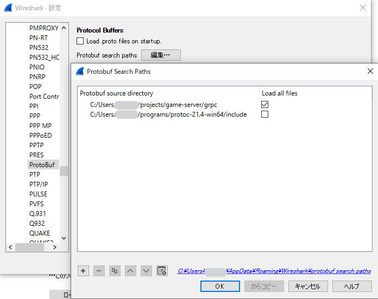
Task: Uncheck Load all files for game-server/grpc path
Action: tap(264, 105)
